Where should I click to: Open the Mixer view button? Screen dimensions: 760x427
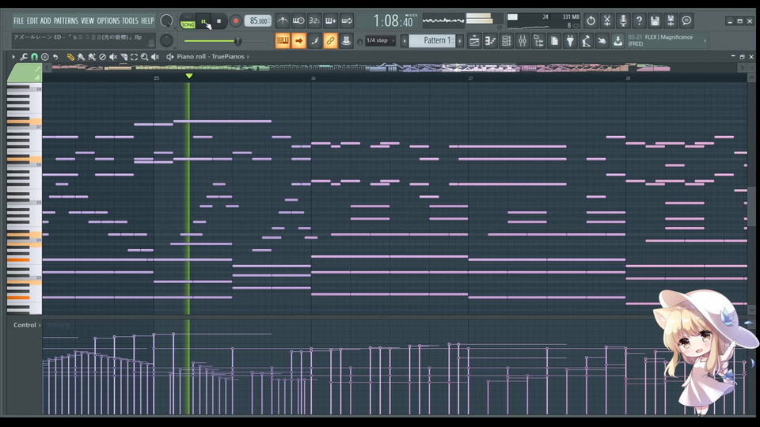(522, 40)
